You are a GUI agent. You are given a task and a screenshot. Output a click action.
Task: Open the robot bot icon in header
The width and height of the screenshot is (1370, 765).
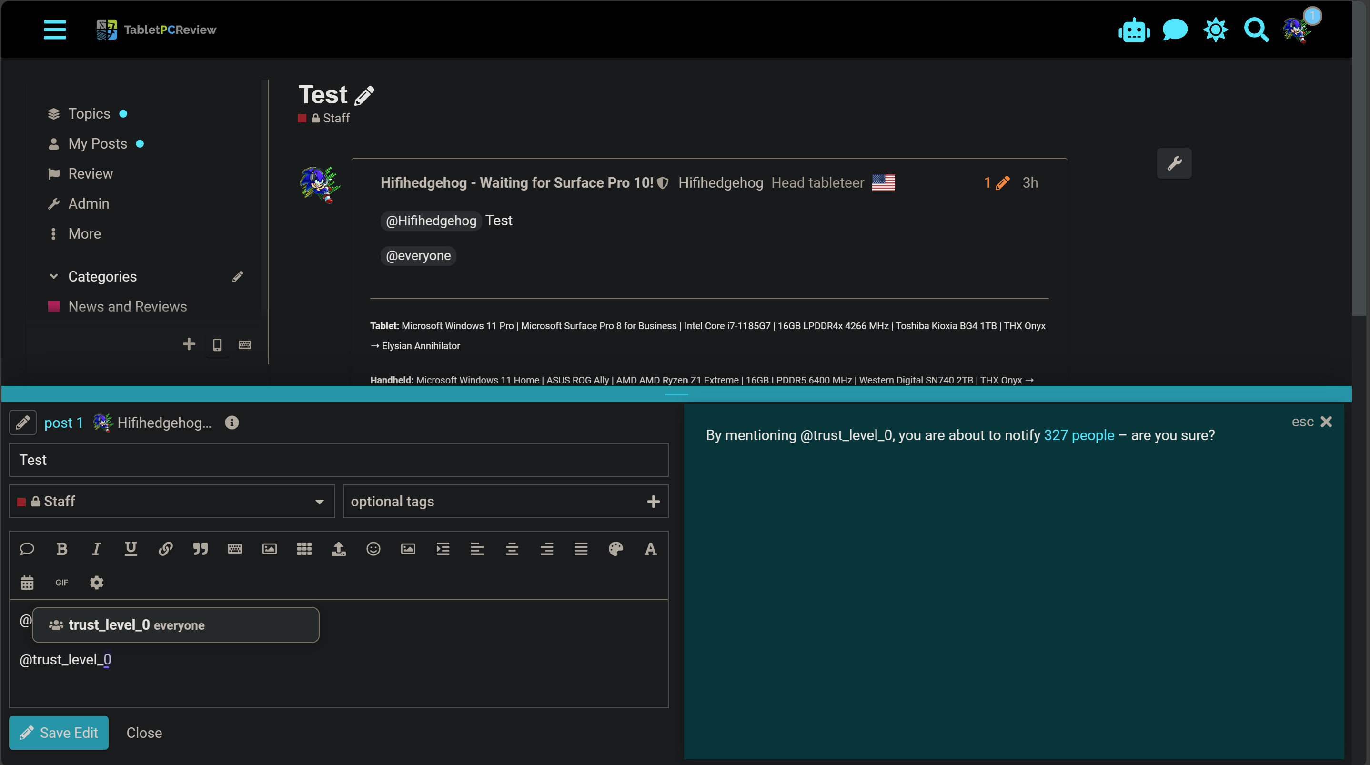pyautogui.click(x=1133, y=30)
